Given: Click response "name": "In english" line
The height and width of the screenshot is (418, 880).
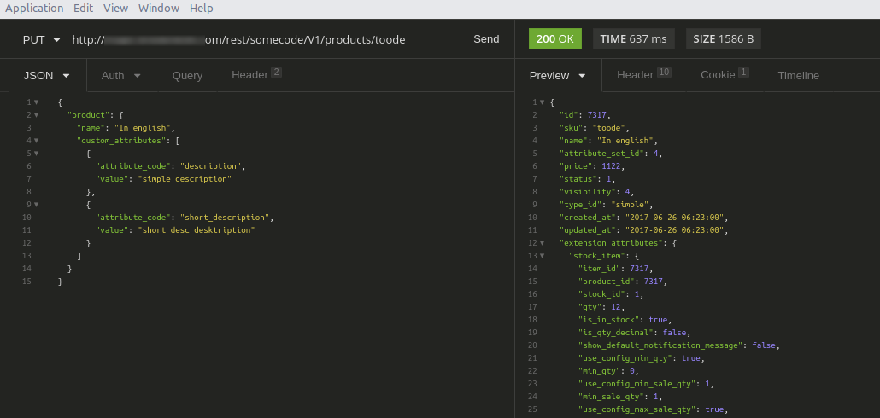Looking at the screenshot, I should point(608,141).
